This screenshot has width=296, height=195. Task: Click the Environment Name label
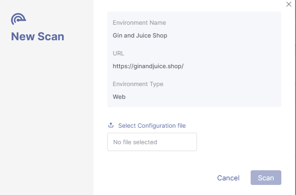pos(139,22)
